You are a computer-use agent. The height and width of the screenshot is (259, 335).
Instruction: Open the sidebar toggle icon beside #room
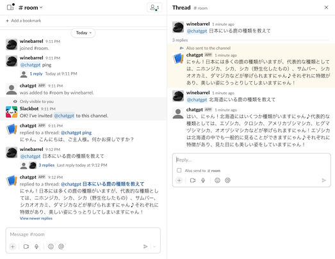click(10, 7)
